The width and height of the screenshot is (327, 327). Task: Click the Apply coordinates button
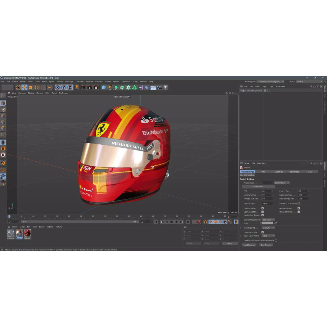coord(230,243)
